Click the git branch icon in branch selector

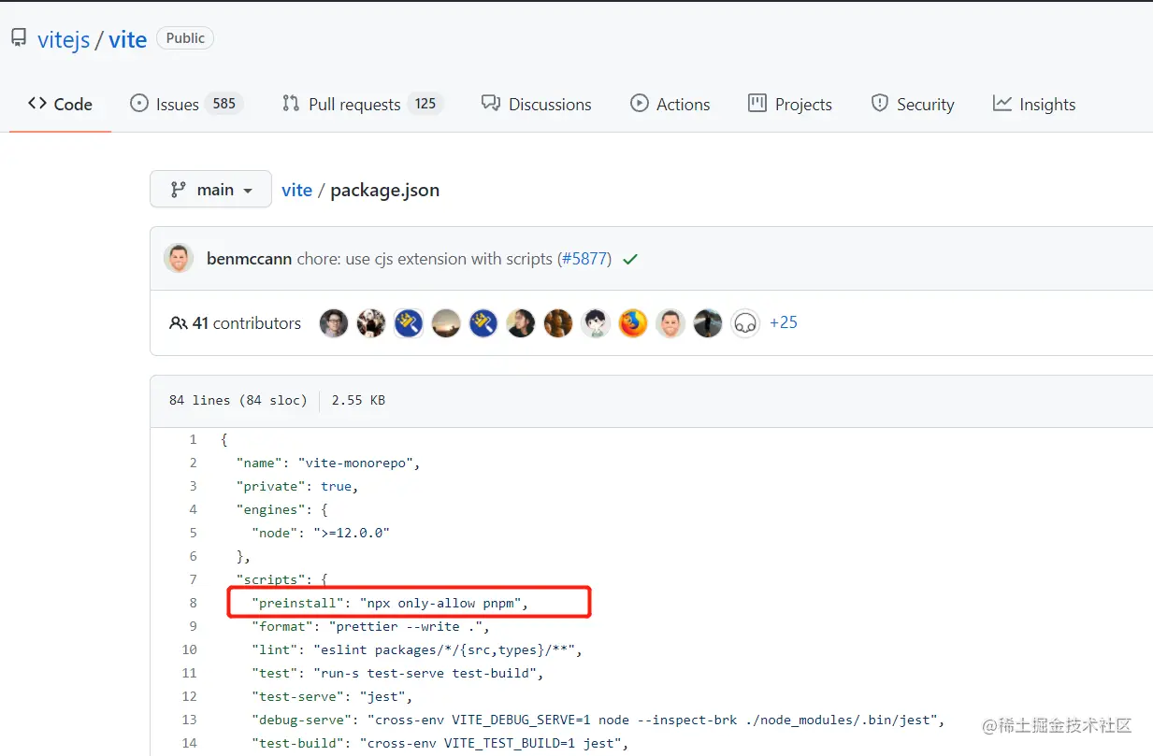pyautogui.click(x=178, y=189)
